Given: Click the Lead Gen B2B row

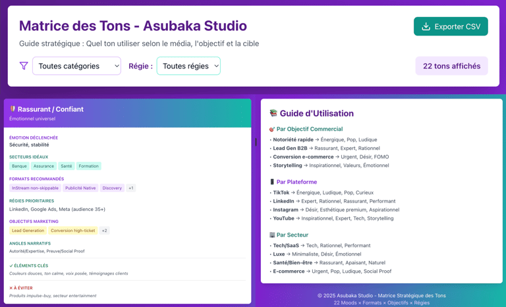Looking at the screenshot, I should coord(325,148).
